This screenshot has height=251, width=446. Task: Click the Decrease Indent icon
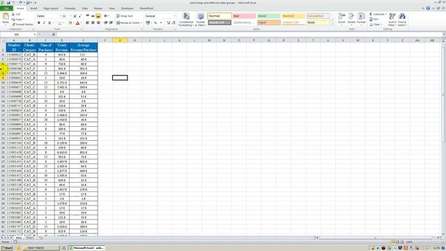[x=105, y=23]
